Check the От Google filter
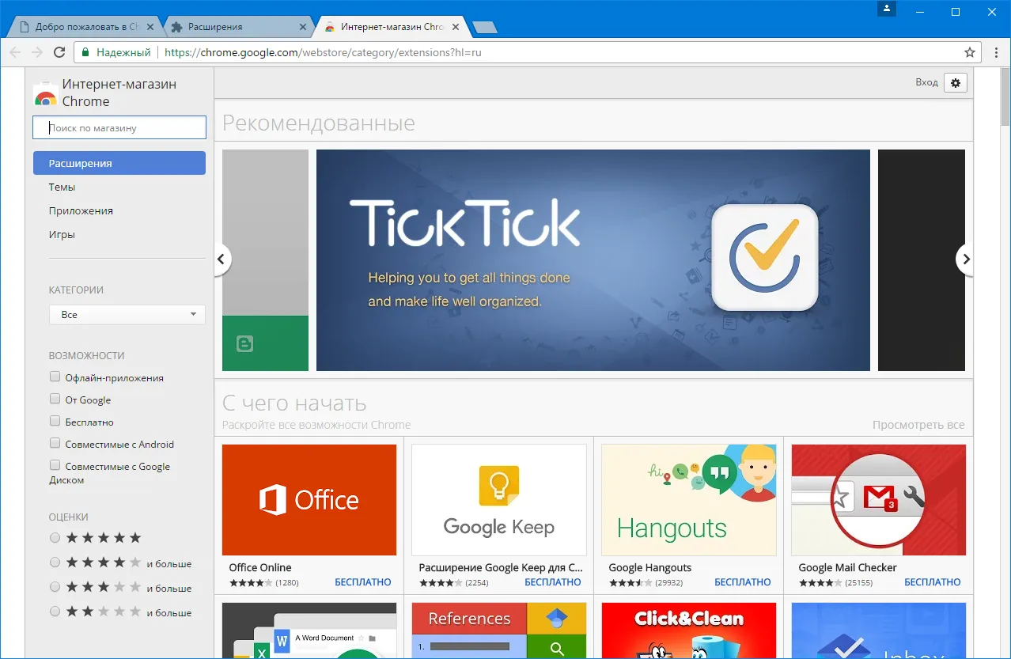Viewport: 1011px width, 659px height. point(55,399)
